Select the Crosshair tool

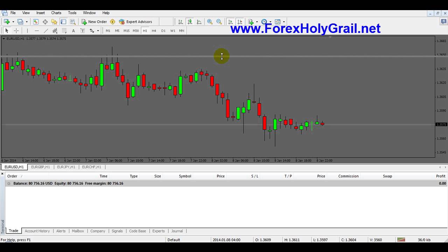(16, 31)
